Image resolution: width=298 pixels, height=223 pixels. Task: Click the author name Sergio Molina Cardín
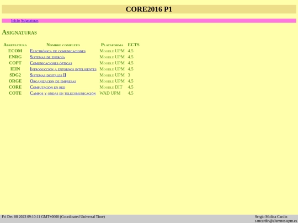pos(271,217)
